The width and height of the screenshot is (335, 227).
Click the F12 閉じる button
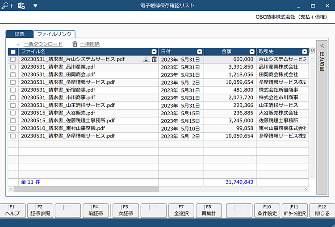(322, 211)
